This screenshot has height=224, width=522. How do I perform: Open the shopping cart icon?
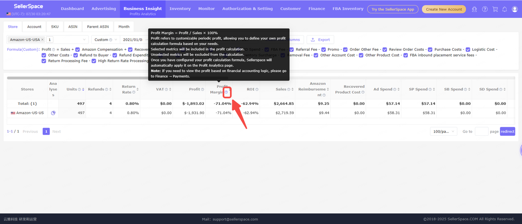click(x=495, y=9)
